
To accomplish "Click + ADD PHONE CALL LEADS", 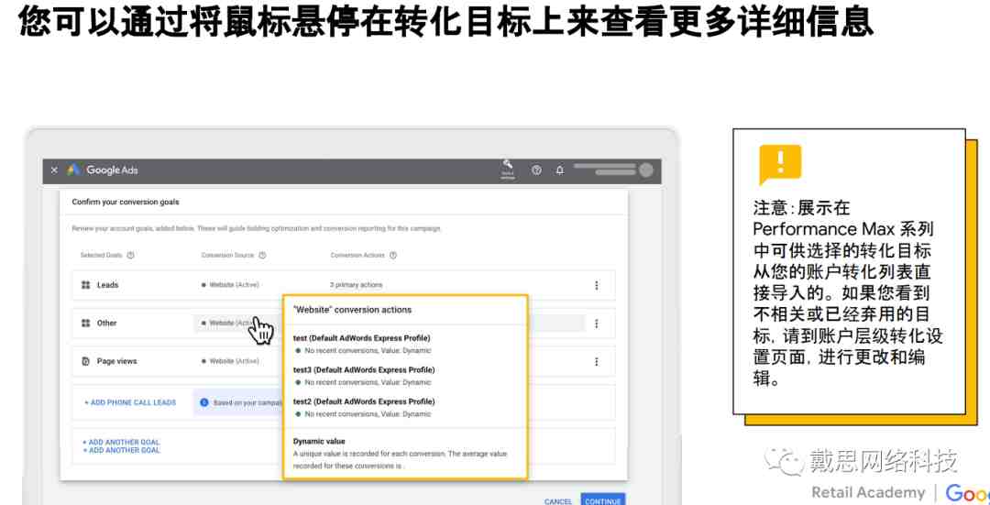I will point(130,402).
